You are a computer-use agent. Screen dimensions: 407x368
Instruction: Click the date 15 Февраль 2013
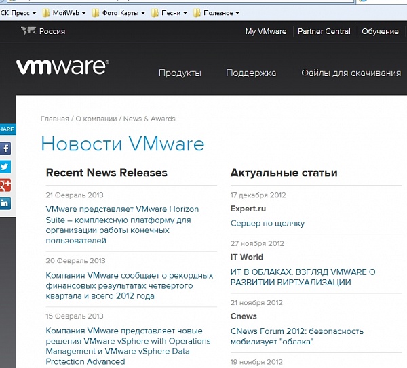(75, 316)
